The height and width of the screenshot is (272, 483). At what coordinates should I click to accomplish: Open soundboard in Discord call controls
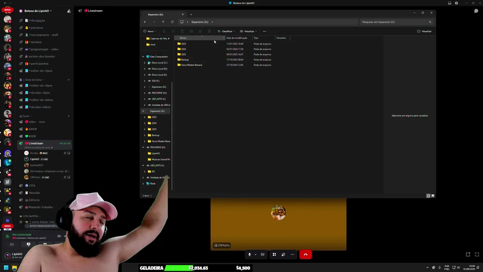283,255
